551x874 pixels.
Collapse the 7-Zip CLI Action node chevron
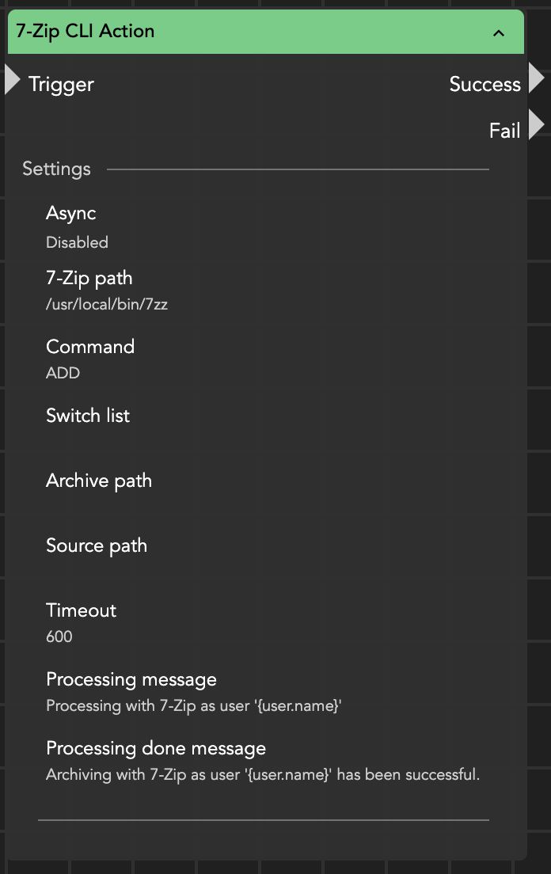[x=498, y=32]
